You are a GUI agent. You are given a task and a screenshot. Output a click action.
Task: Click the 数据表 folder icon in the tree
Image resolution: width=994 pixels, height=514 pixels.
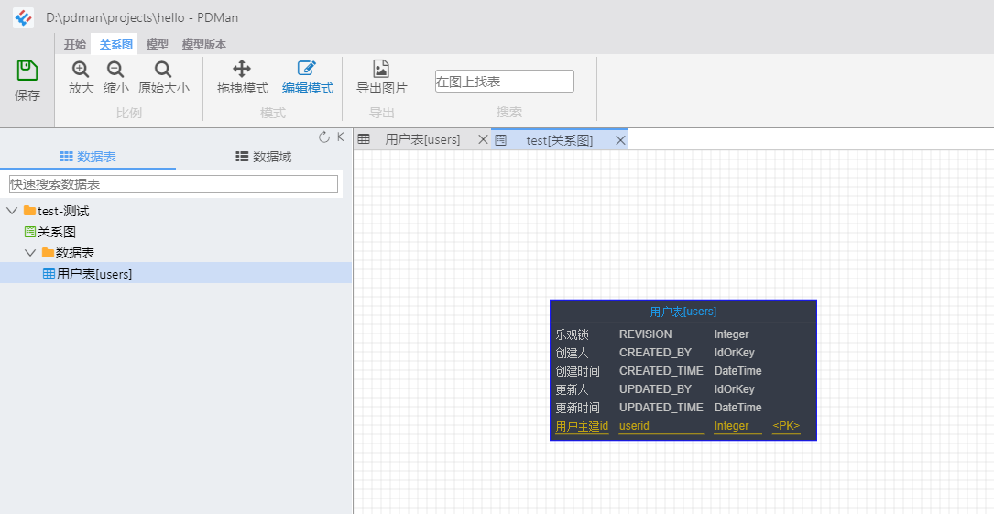(x=48, y=253)
